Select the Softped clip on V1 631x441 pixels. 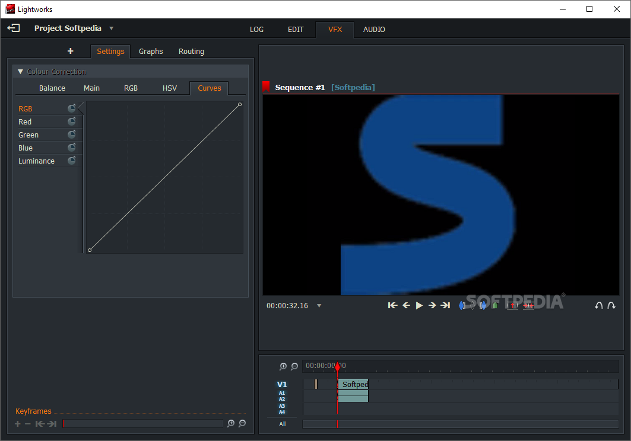coord(353,384)
